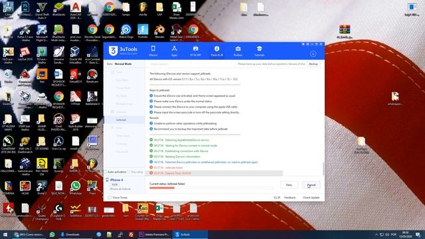The image size is (425, 239).
Task: Open Sven Co-op desktop icon
Action: [59, 143]
